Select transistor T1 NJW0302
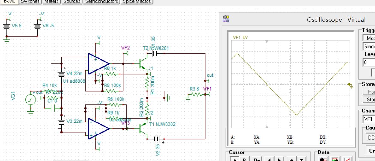This screenshot has height=161, width=375. click(143, 128)
